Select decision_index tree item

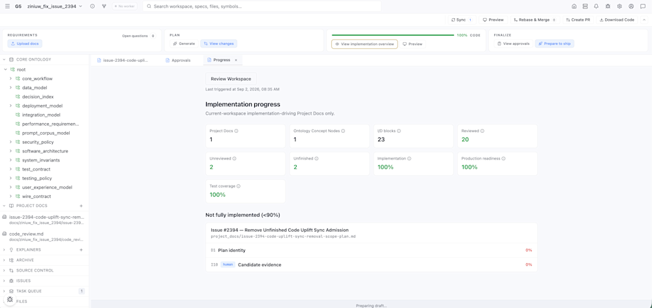click(x=38, y=97)
